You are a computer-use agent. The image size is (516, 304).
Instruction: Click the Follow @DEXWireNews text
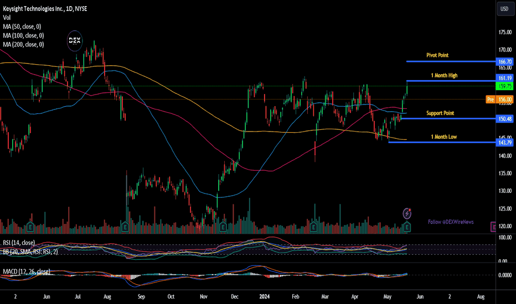[x=451, y=222]
